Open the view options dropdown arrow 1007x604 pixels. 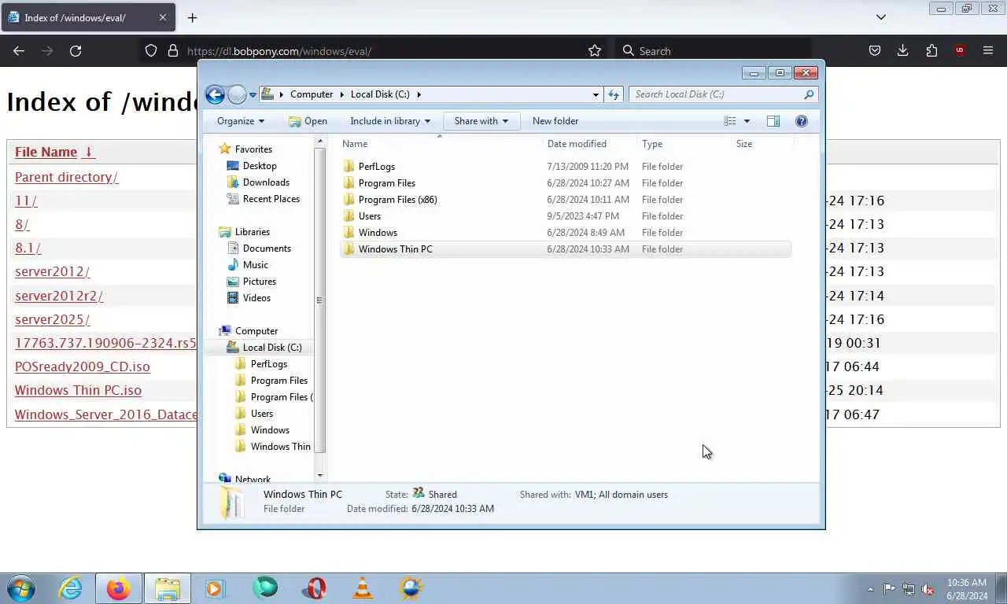tap(747, 121)
